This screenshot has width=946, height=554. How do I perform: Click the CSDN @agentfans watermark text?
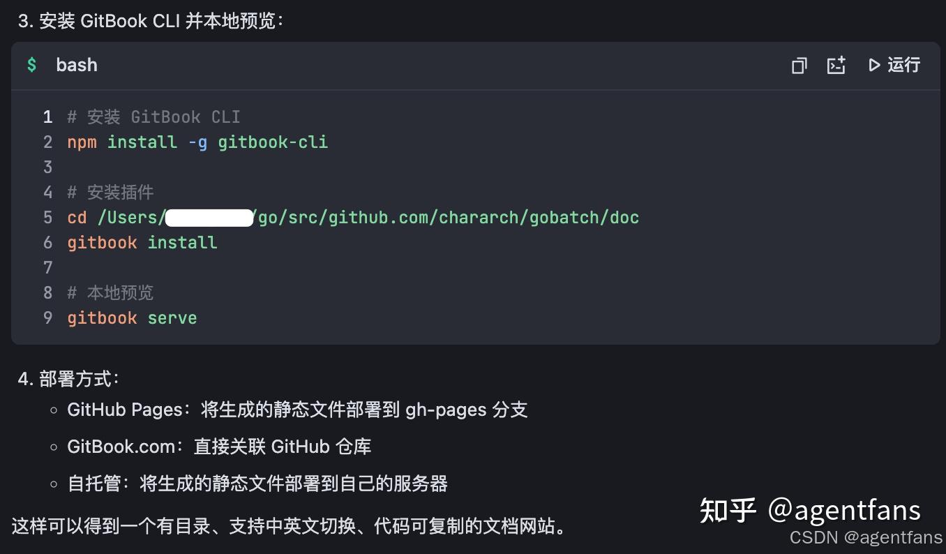(866, 537)
